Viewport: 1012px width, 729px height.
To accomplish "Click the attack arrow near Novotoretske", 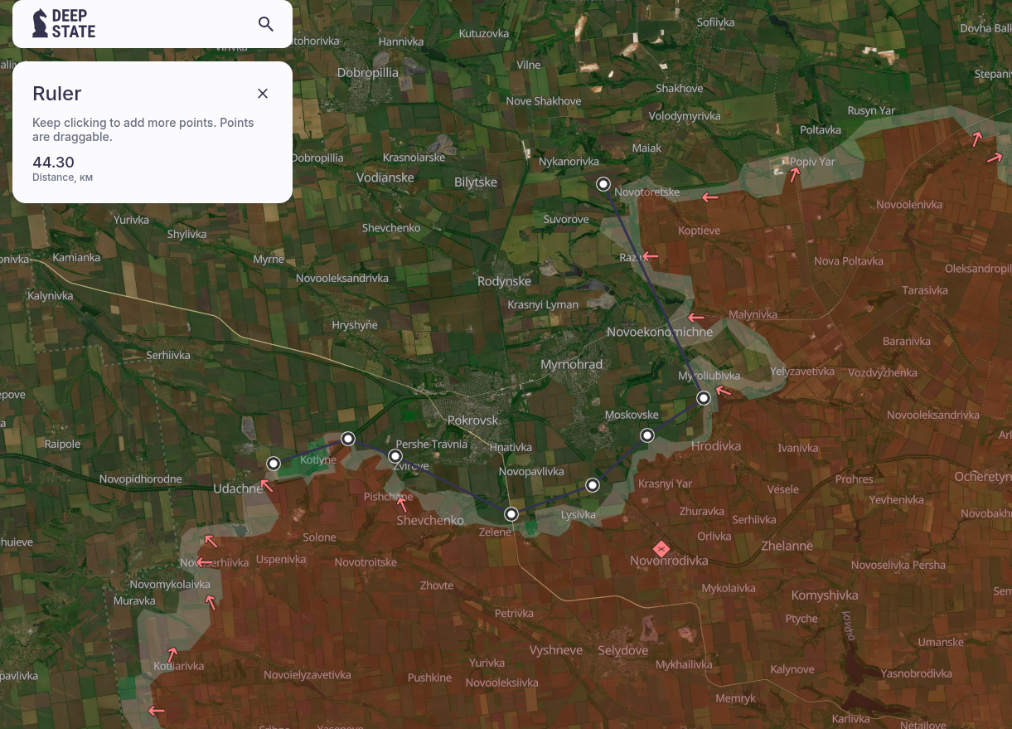I will coord(710,197).
